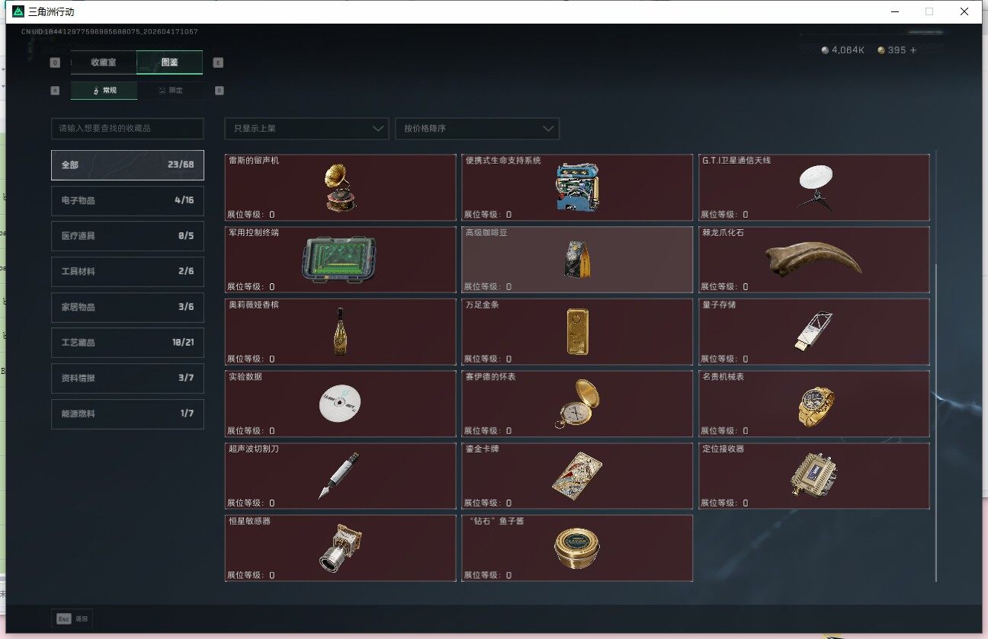Filter by the 工艺藏品 category
Screen dimensions: 988x639
(127, 343)
